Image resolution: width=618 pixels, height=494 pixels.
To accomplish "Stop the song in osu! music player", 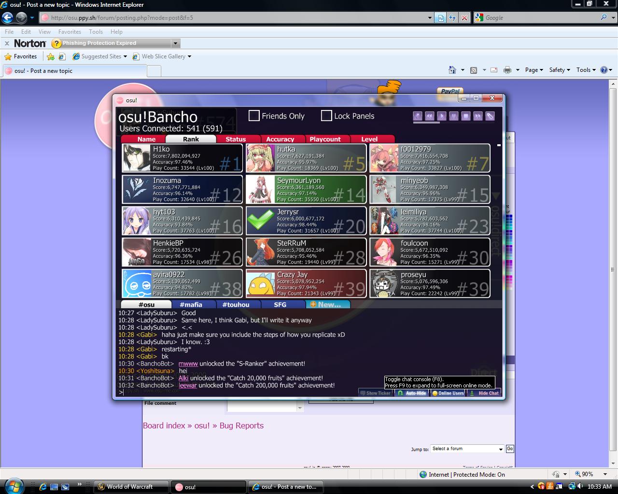I will [465, 116].
